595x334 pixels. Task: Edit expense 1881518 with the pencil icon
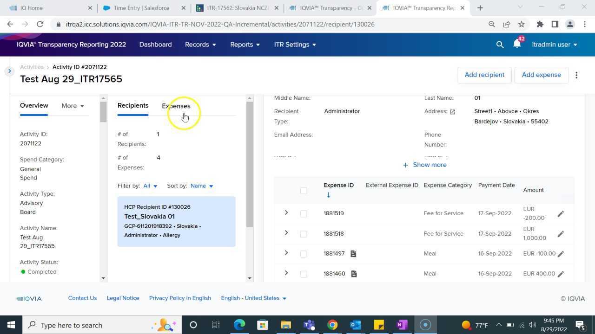(561, 234)
